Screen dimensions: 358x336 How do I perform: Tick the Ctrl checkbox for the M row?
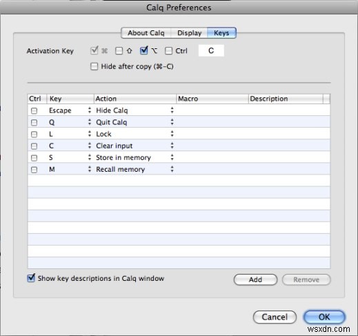coord(34,170)
